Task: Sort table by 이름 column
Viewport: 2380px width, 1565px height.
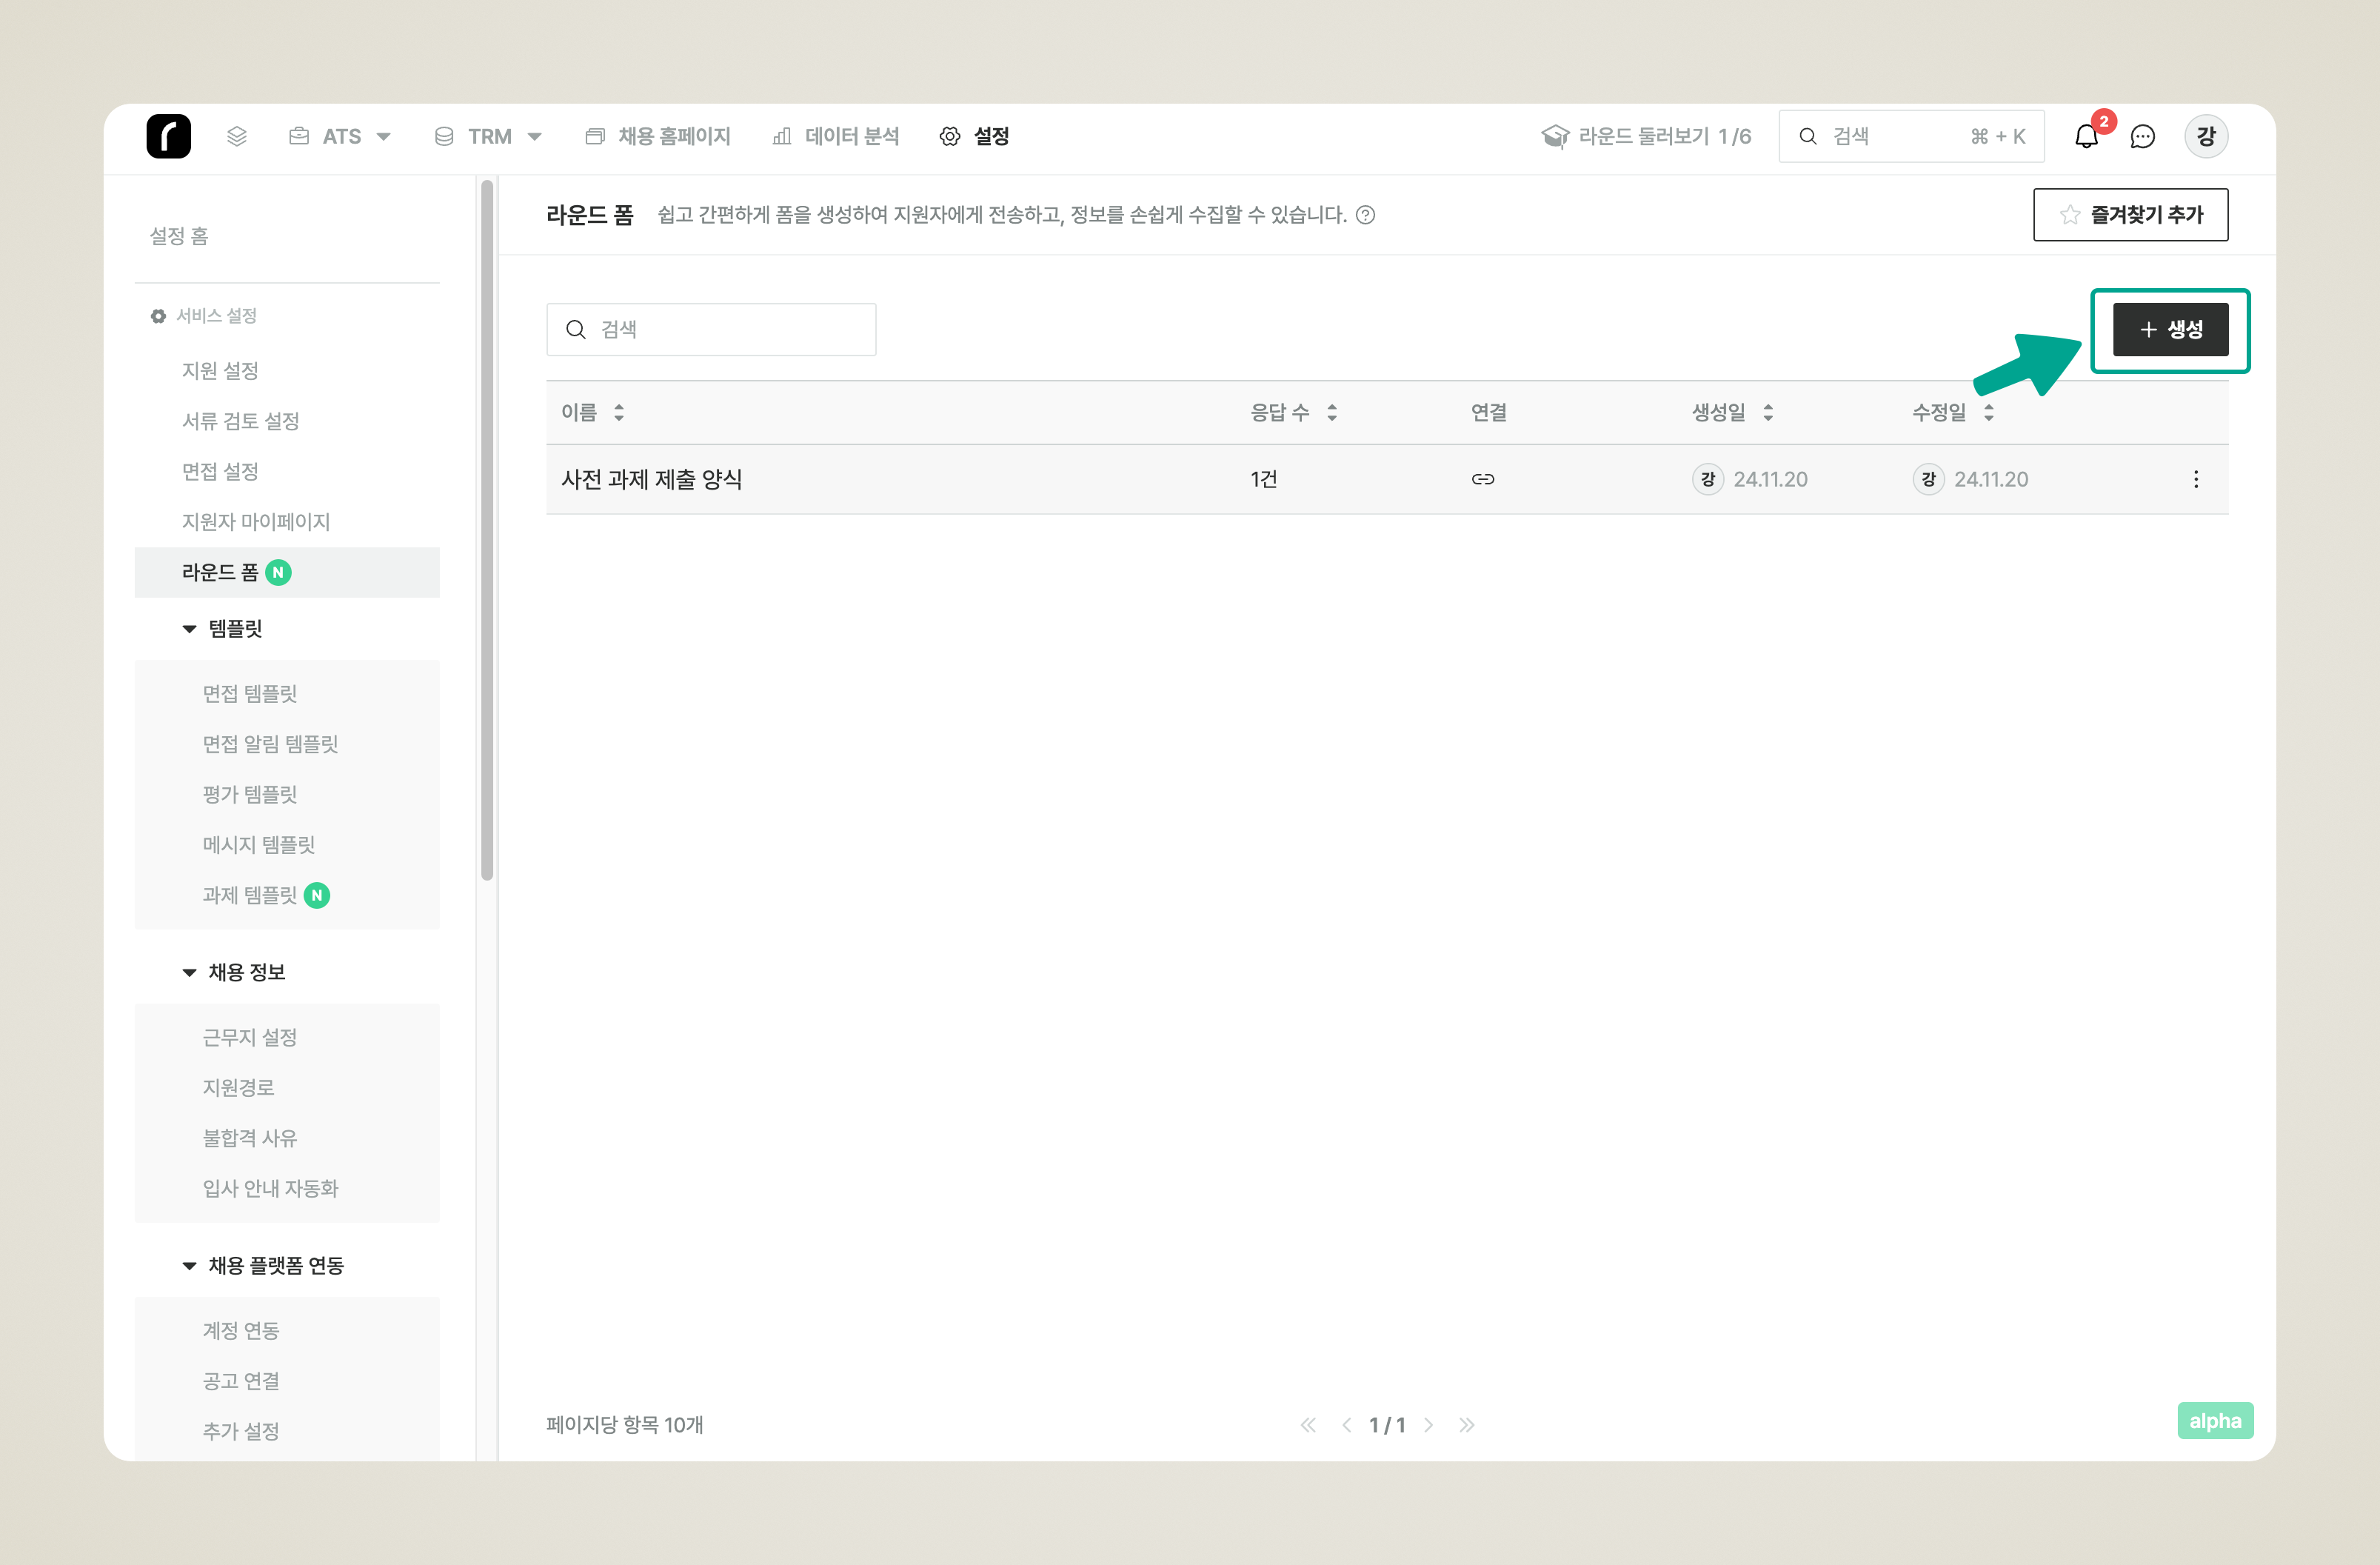Action: click(619, 412)
